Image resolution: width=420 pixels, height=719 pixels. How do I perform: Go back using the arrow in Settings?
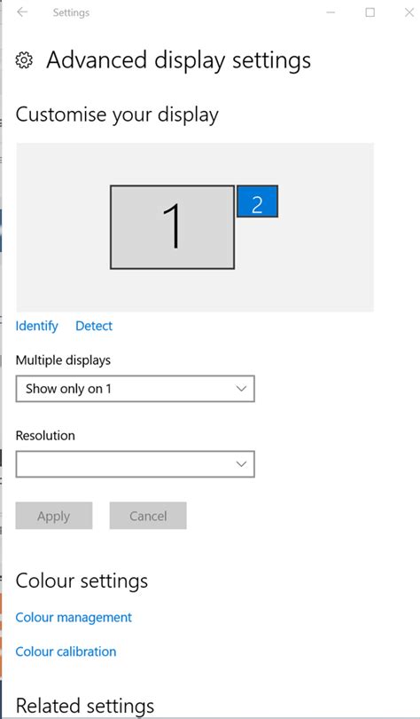coord(22,12)
